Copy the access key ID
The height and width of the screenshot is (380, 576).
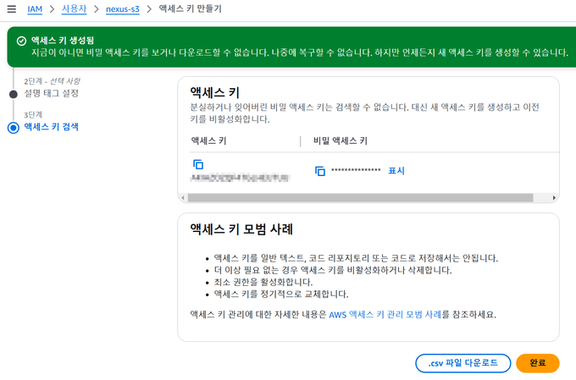coord(198,163)
